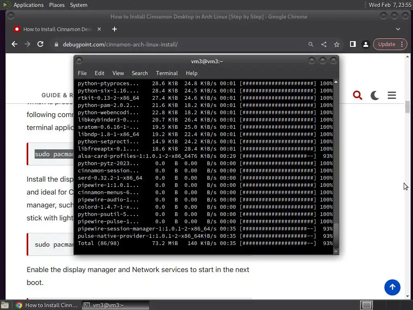The image size is (413, 310).
Task: Open a new Chrome tab
Action: pyautogui.click(x=114, y=29)
